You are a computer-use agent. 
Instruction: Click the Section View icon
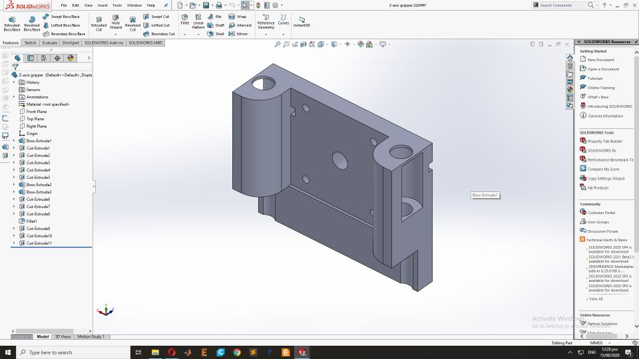click(304, 44)
